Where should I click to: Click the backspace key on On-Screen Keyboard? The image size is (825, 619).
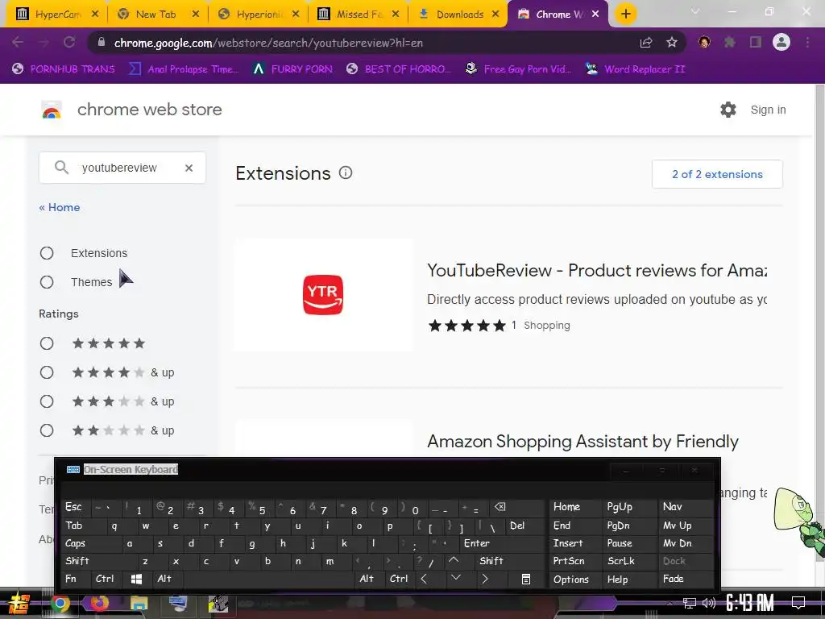click(500, 507)
